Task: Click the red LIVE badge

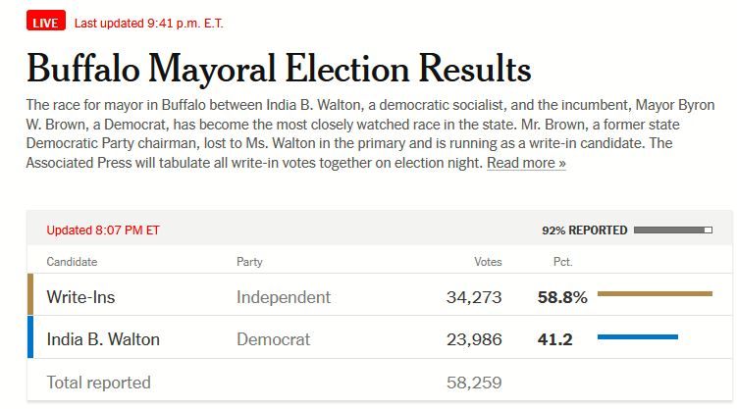Action: pyautogui.click(x=45, y=22)
